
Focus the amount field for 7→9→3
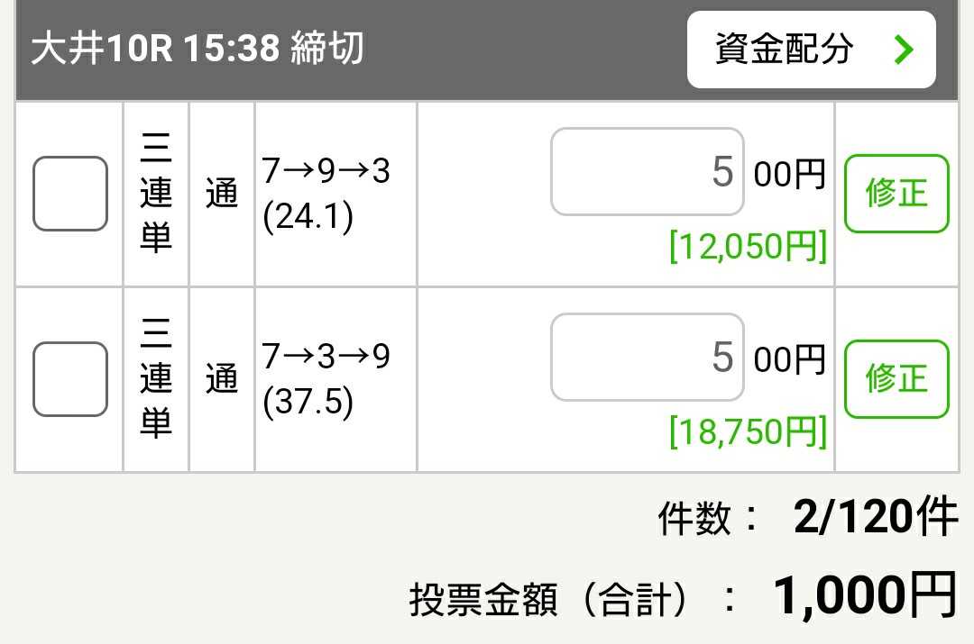click(x=647, y=172)
